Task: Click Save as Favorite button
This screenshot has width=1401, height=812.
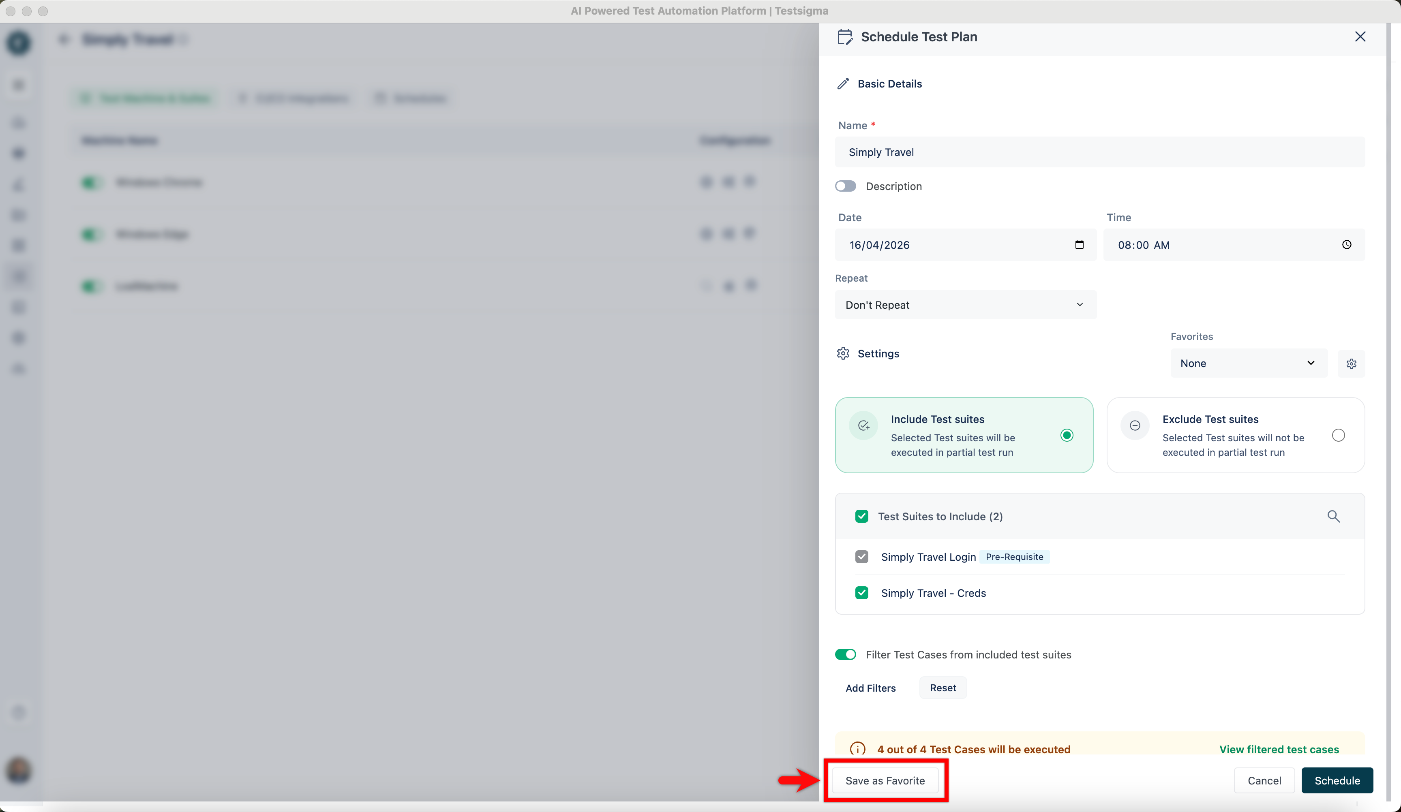Action: [885, 780]
